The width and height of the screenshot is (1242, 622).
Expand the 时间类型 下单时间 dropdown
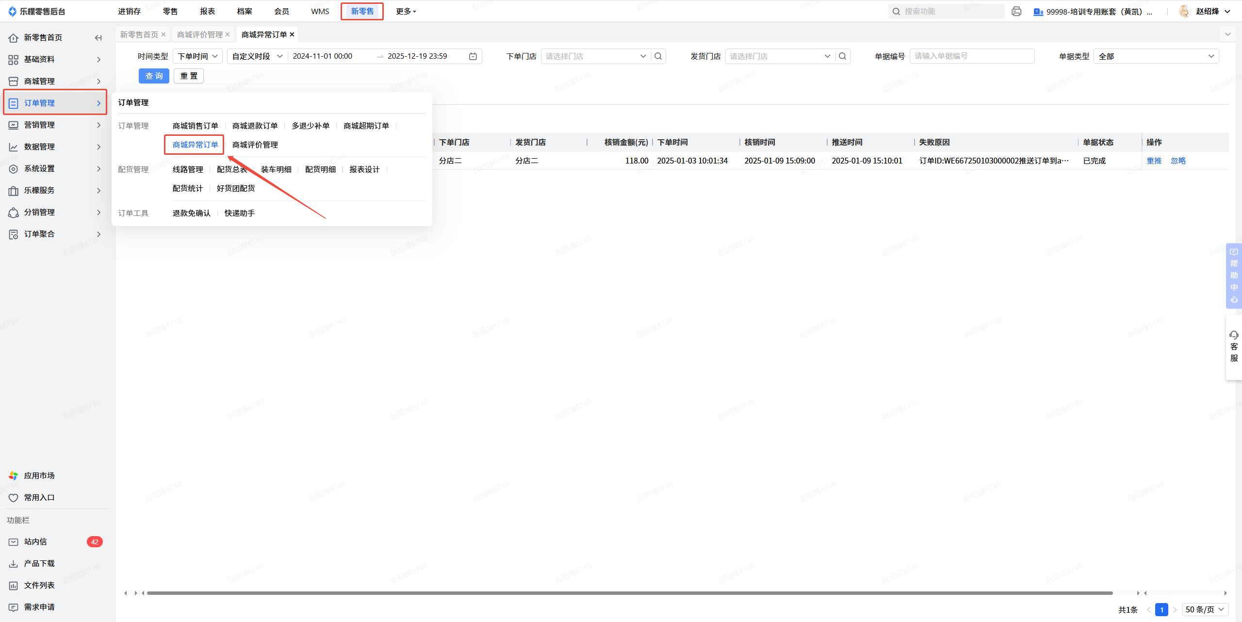pos(197,56)
